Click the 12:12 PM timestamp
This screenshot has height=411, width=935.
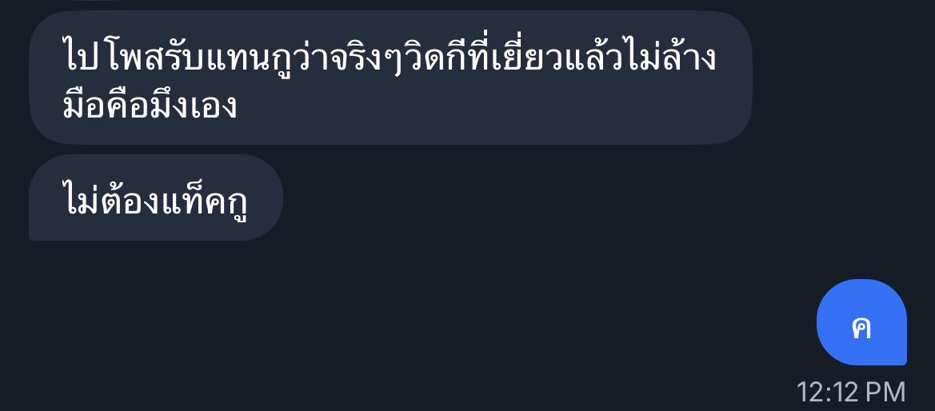click(x=851, y=392)
